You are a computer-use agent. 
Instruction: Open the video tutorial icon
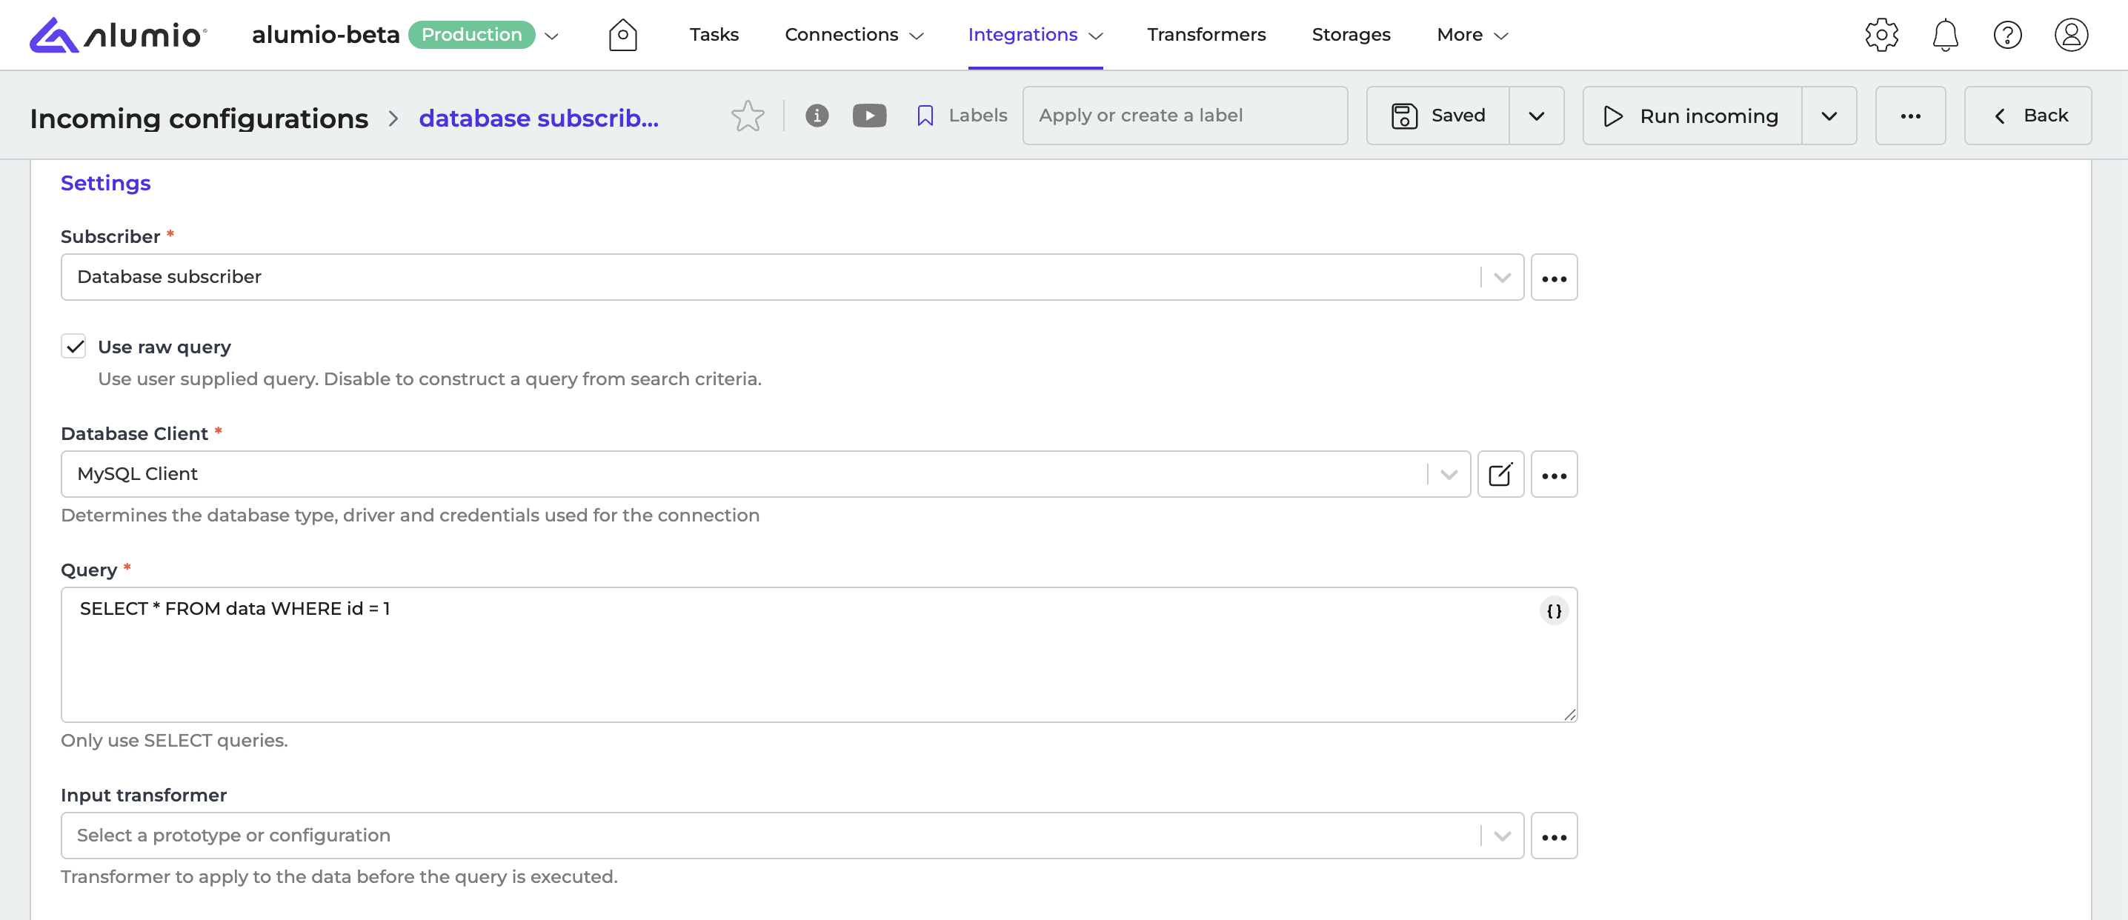click(x=869, y=116)
